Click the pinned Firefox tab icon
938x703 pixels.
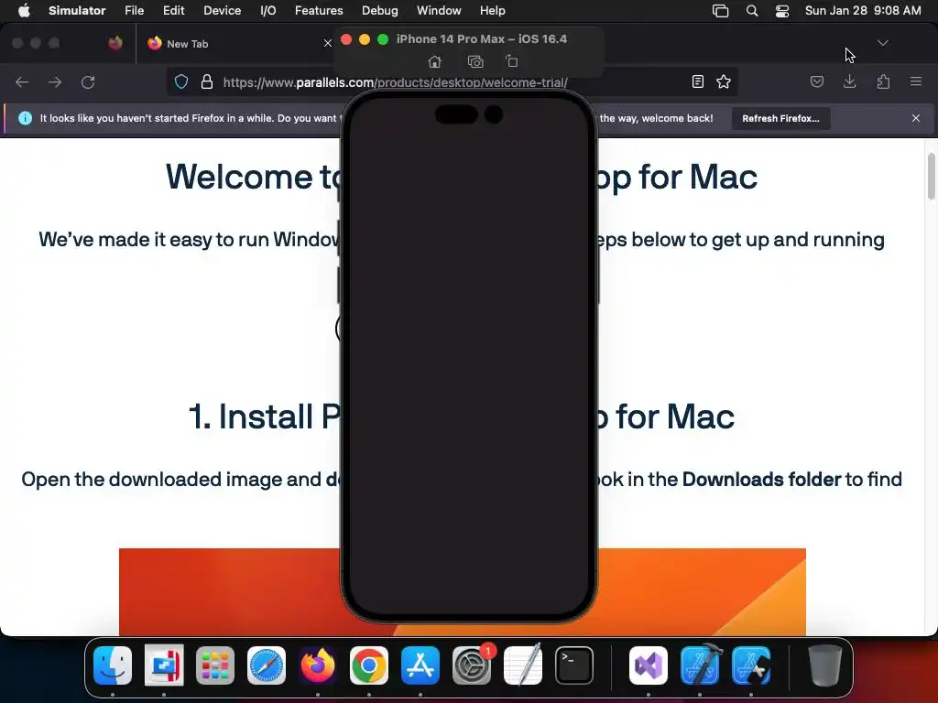(115, 43)
